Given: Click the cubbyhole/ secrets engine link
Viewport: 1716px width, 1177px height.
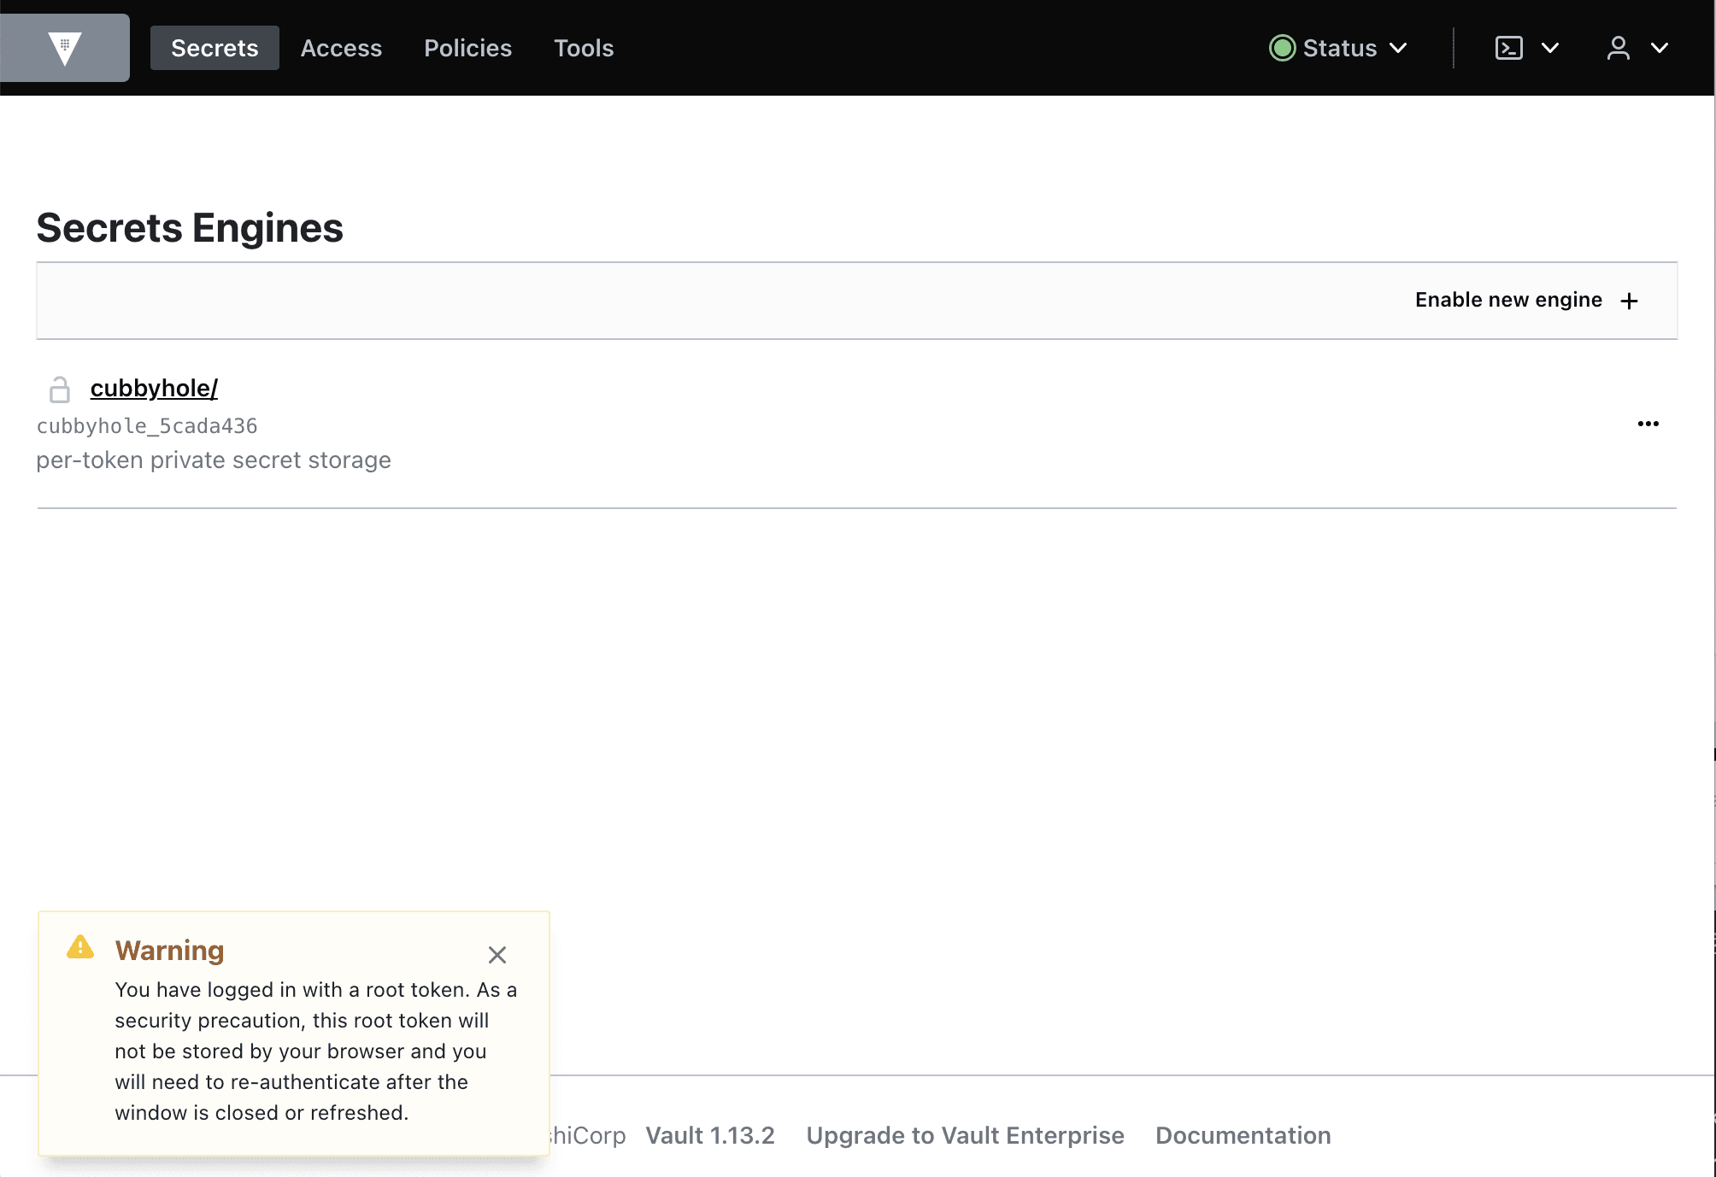Looking at the screenshot, I should tap(153, 387).
